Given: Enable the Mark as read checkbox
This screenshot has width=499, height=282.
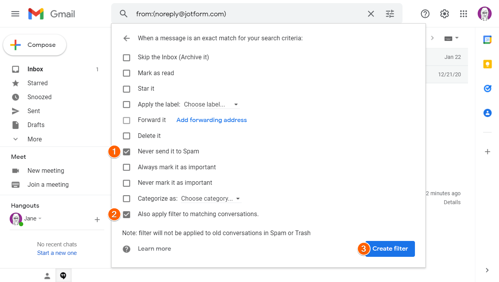Looking at the screenshot, I should (126, 73).
